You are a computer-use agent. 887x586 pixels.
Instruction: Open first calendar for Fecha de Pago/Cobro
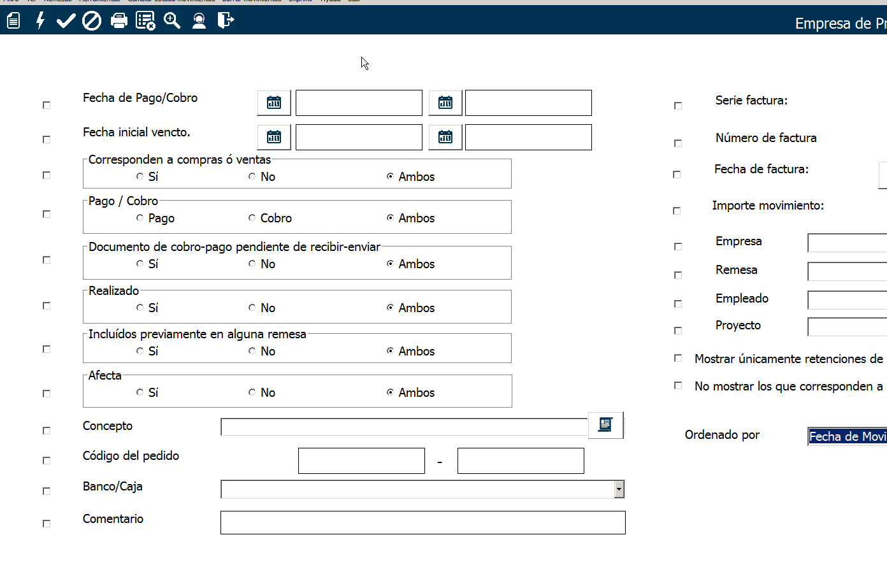[274, 103]
